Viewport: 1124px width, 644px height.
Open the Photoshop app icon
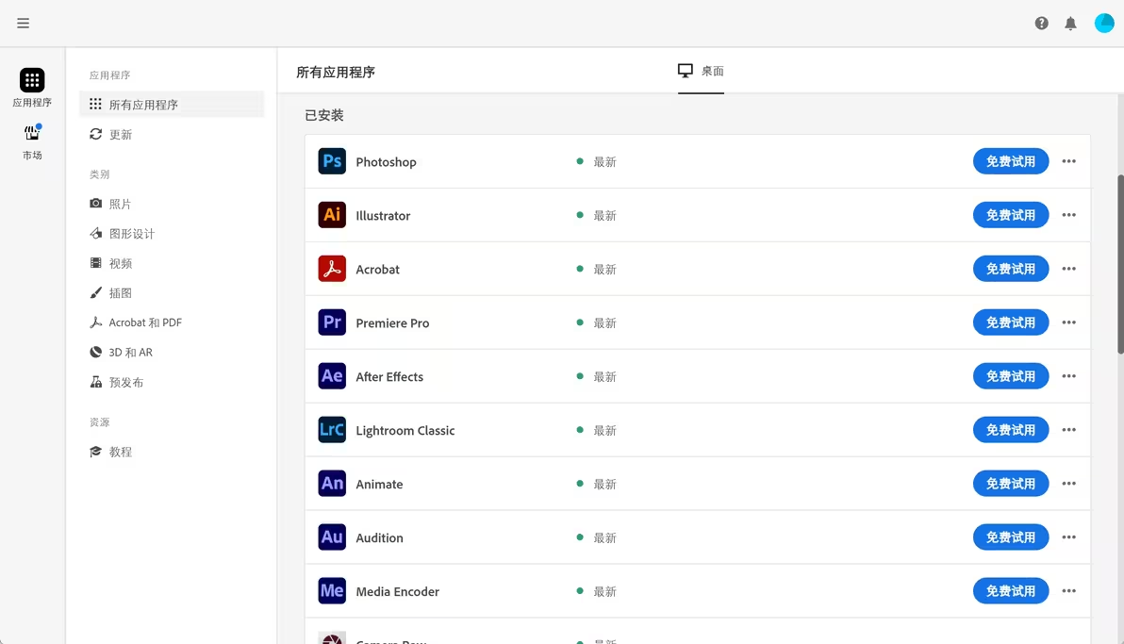tap(332, 161)
